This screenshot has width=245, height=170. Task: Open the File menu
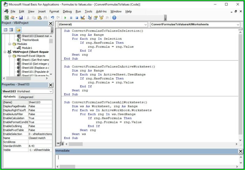[13, 12]
